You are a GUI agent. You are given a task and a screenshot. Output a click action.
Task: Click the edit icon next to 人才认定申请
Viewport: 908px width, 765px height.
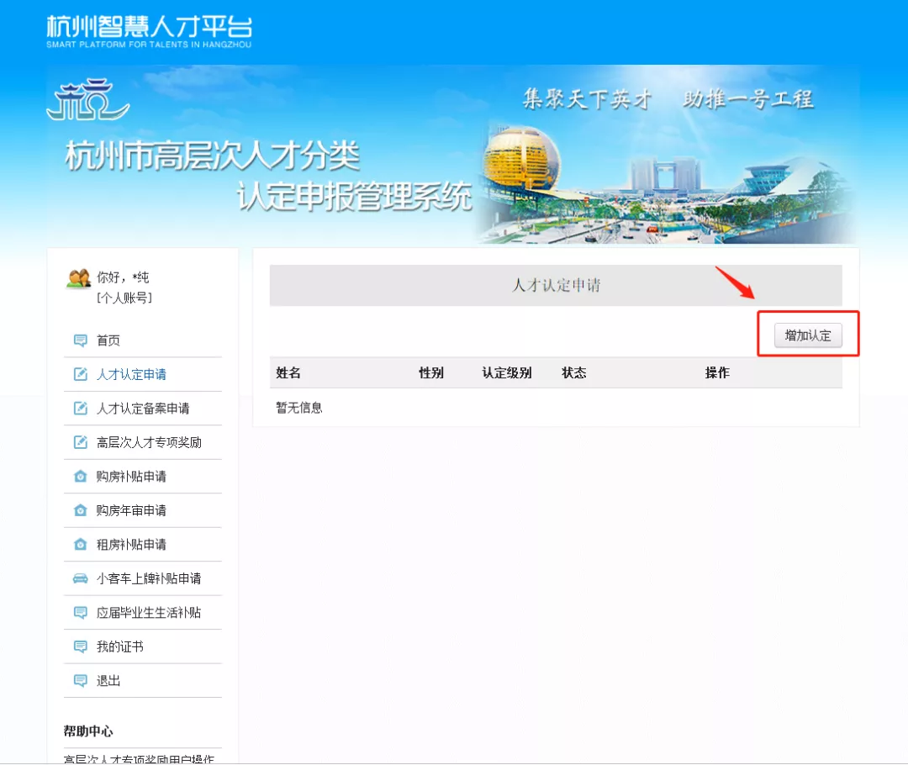pyautogui.click(x=81, y=374)
